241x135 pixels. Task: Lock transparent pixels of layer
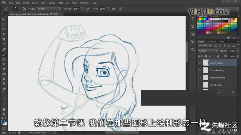pyautogui.click(x=206, y=56)
